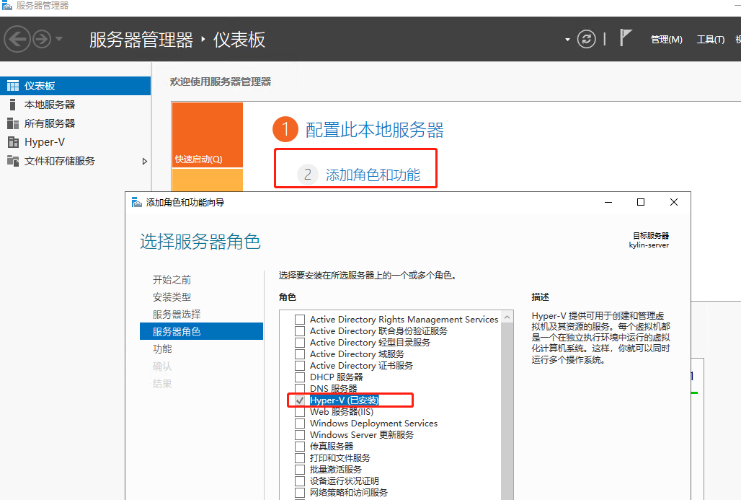
Task: Click the forward navigation arrow in the header
Action: (x=42, y=39)
